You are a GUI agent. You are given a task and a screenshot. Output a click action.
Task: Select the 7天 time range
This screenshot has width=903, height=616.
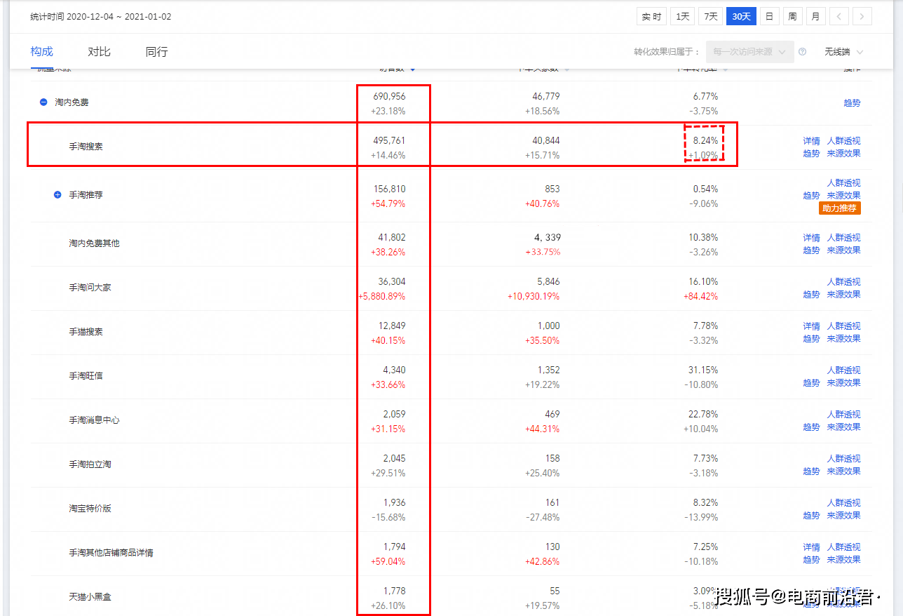pos(710,16)
